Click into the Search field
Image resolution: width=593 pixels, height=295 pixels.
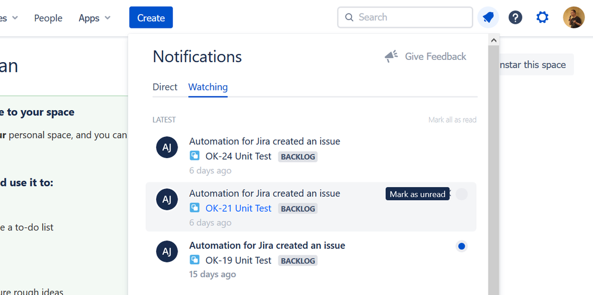tap(405, 17)
